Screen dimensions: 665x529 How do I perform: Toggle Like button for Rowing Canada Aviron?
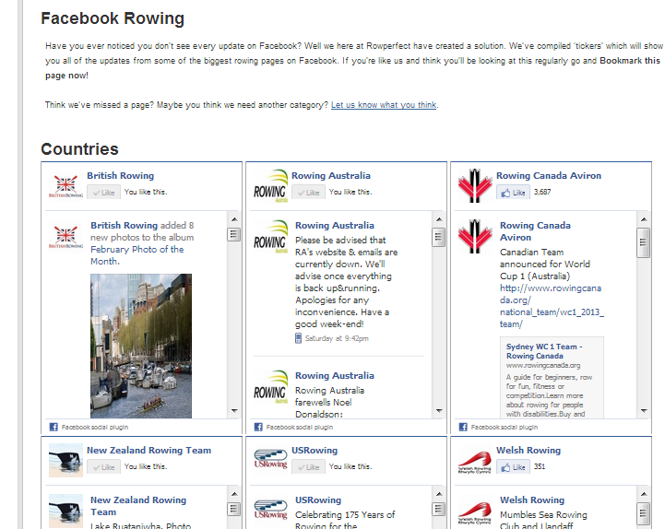click(x=512, y=192)
